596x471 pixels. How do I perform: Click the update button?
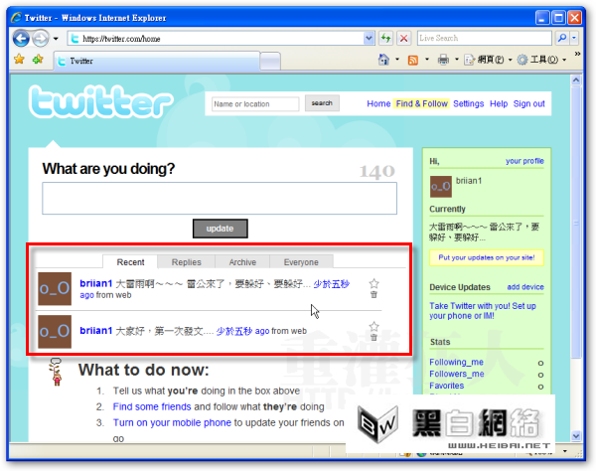pyautogui.click(x=221, y=229)
